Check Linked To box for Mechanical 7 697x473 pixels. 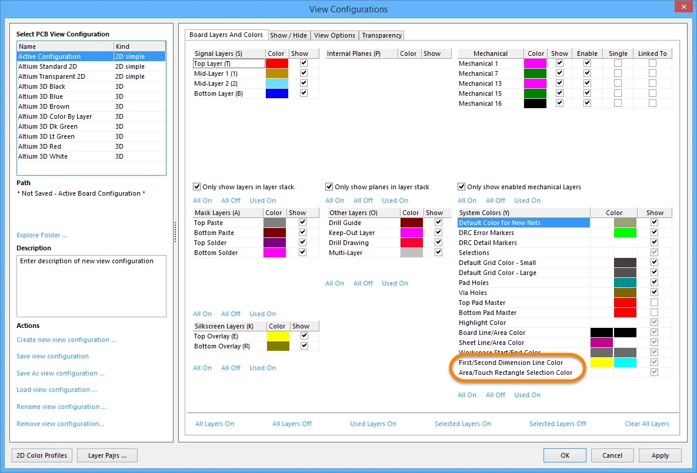[x=652, y=73]
